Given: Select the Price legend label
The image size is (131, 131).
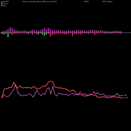Looking at the screenshot, I should (x=4, y=6).
